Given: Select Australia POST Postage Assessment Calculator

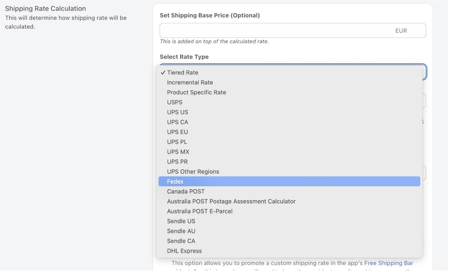Looking at the screenshot, I should point(289,201).
